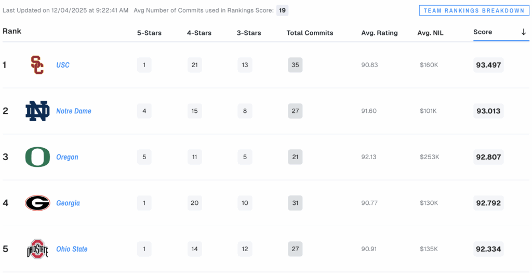Select the Georgia team name link
The height and width of the screenshot is (273, 532).
coord(68,203)
